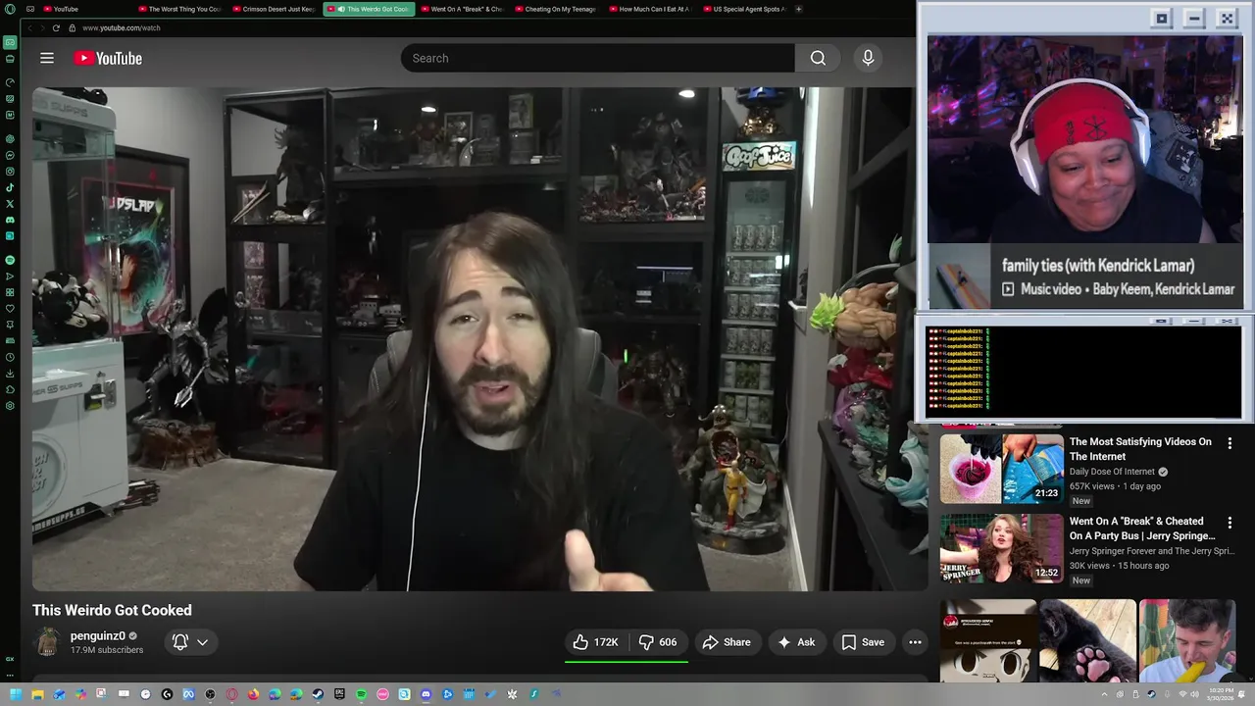Toggle the notification bell for penguinz0
The height and width of the screenshot is (706, 1255).
pyautogui.click(x=180, y=642)
